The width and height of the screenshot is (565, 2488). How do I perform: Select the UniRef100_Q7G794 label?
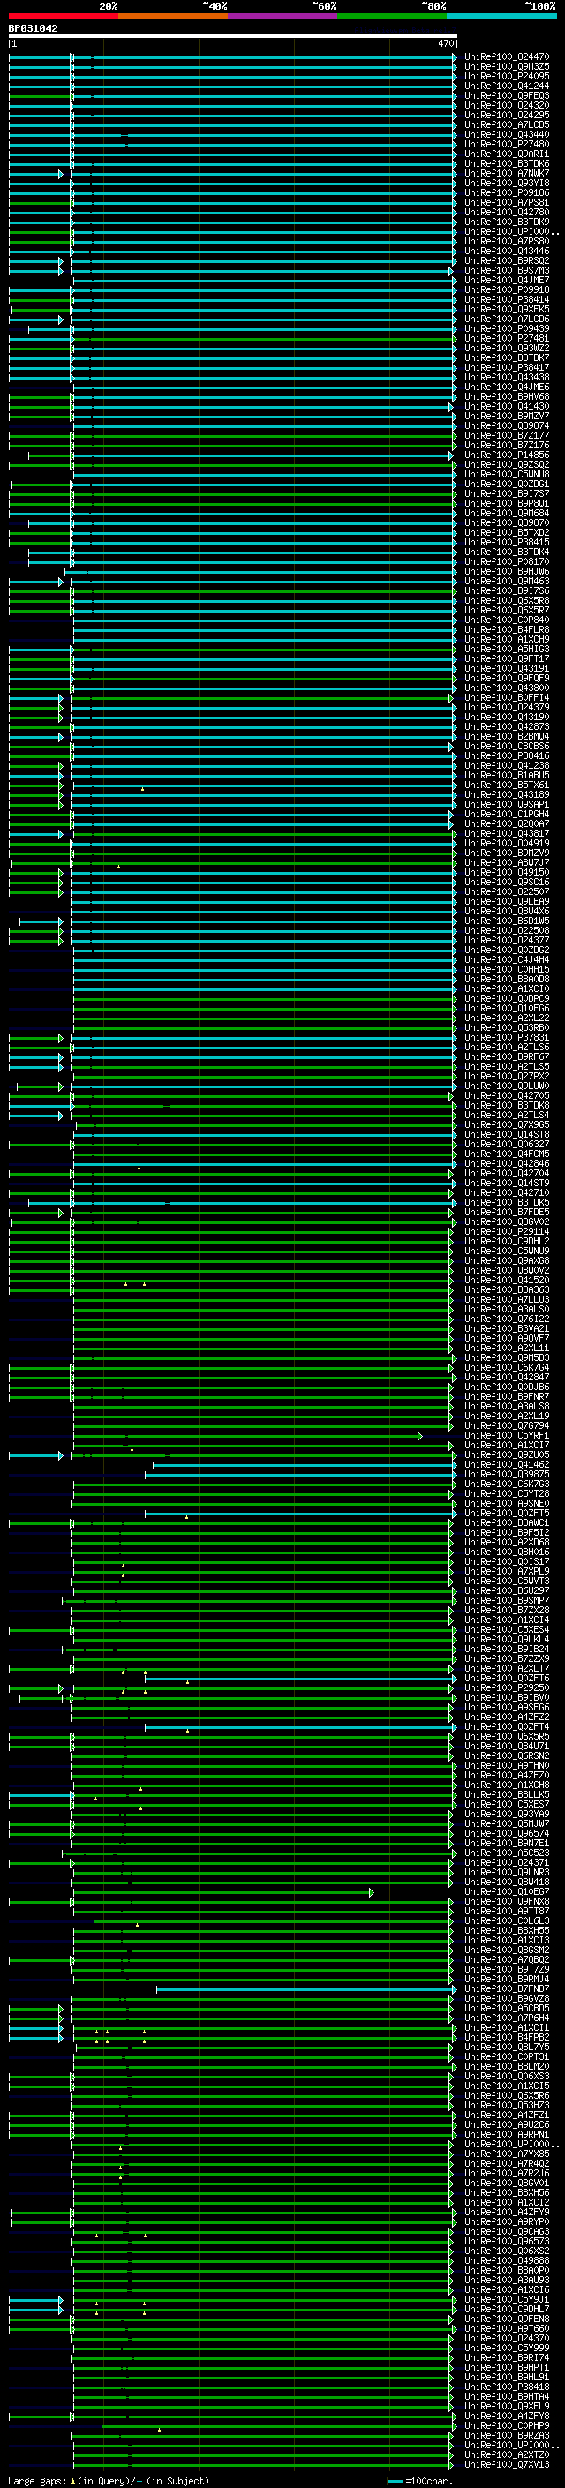[506, 1425]
